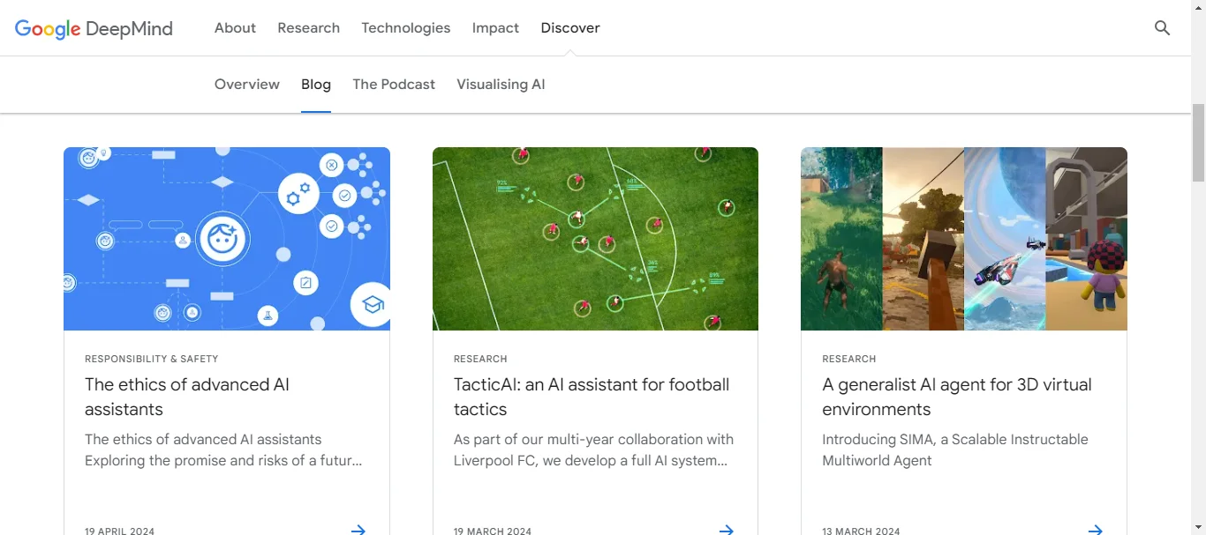Switch to the Overview tab
This screenshot has height=535, width=1206.
[x=246, y=84]
